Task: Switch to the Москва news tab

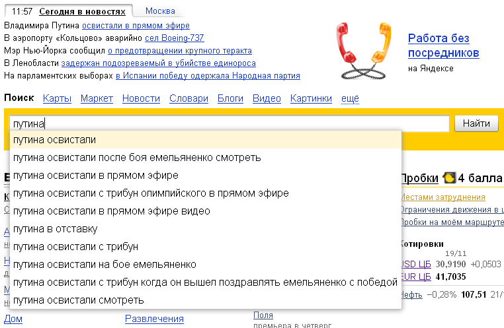Action: [160, 11]
